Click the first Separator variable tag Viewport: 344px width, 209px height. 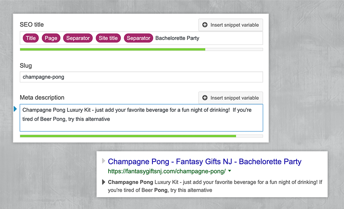point(78,38)
